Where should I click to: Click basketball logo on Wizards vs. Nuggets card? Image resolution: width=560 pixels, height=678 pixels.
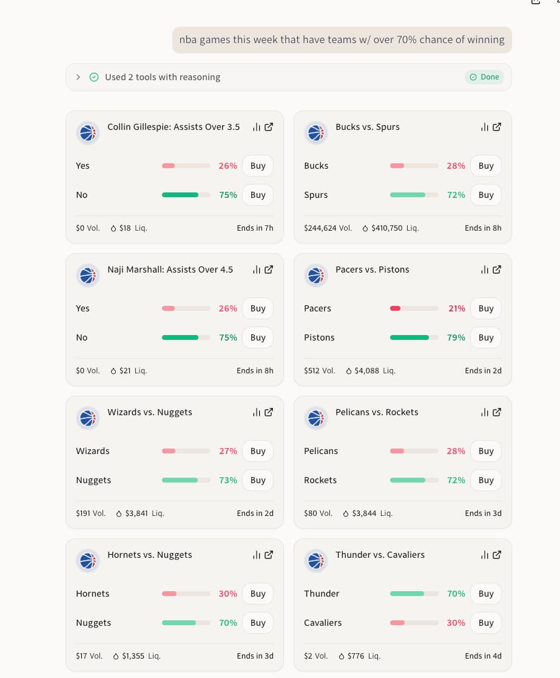(88, 418)
